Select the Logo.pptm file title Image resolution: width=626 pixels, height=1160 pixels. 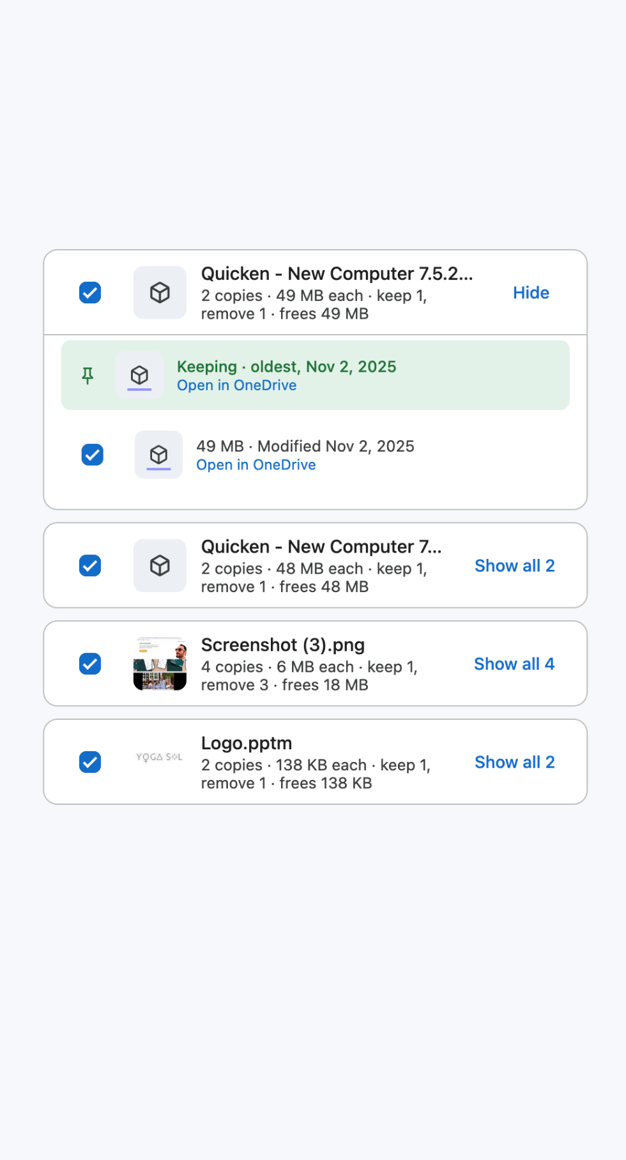247,743
